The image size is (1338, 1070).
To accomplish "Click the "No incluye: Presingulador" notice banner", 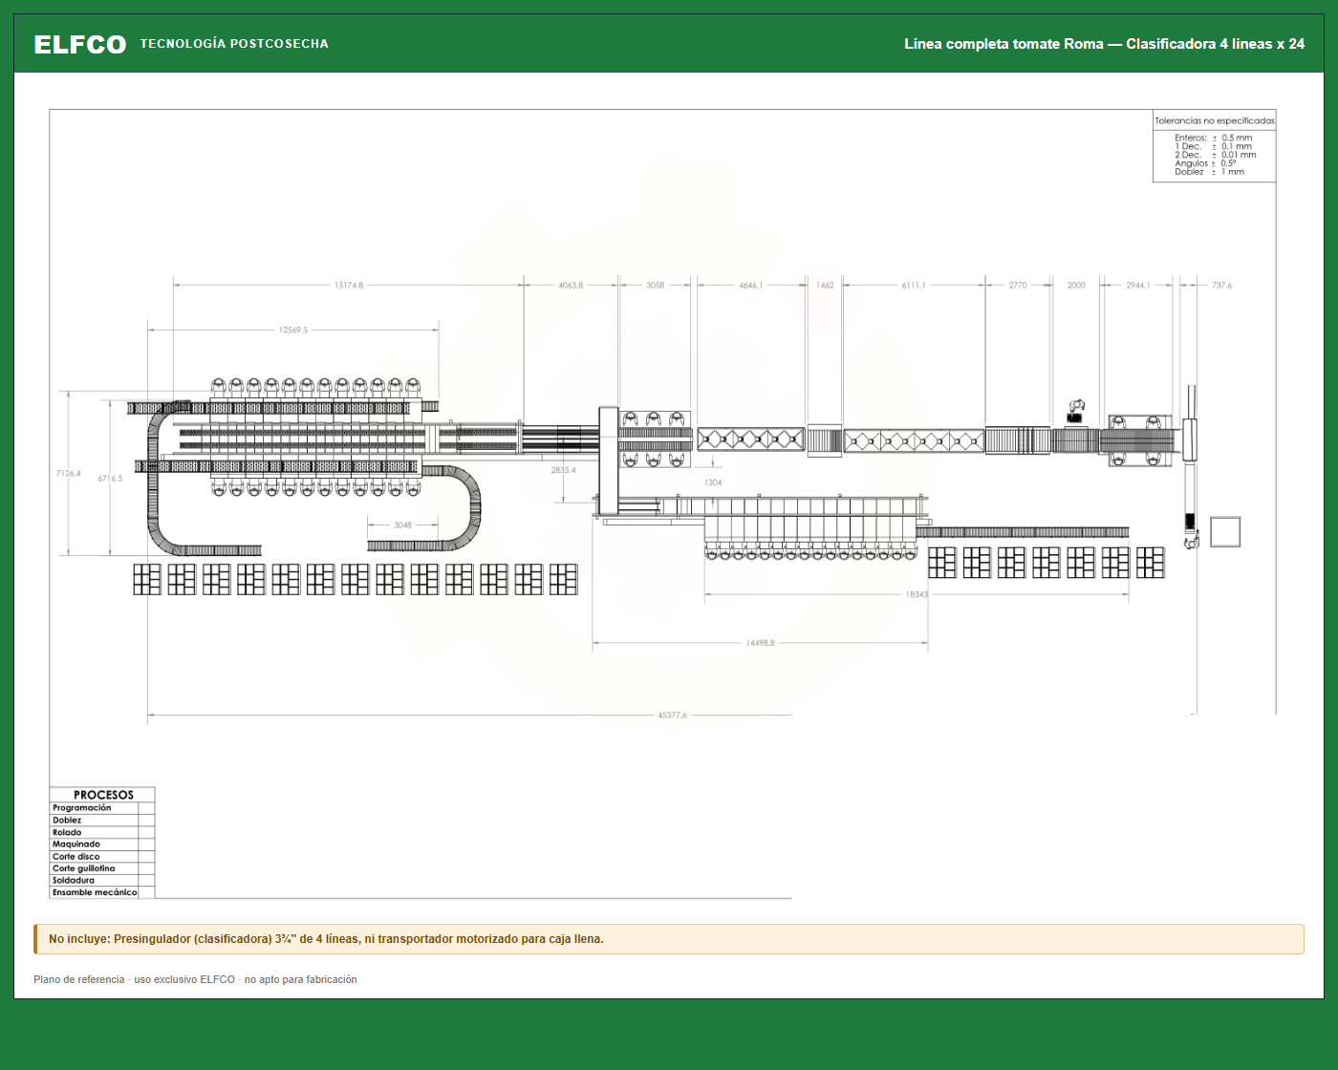I will [669, 939].
